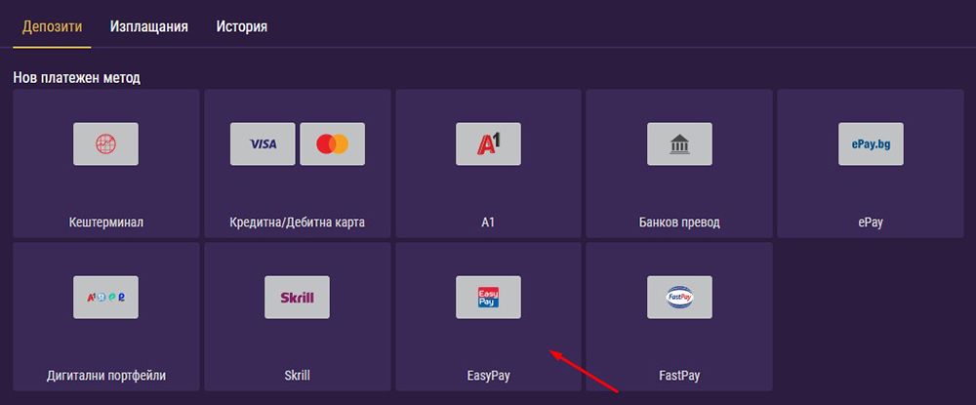976x405 pixels.
Task: Click the Нов платежен метод heading
Action: click(77, 76)
